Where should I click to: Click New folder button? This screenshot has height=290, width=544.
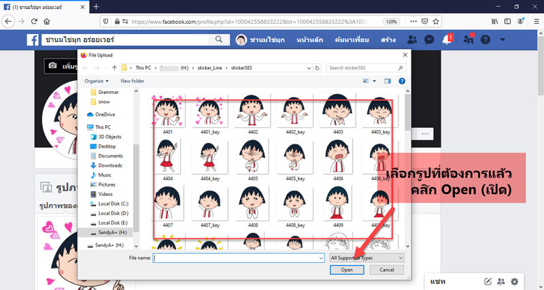point(132,81)
